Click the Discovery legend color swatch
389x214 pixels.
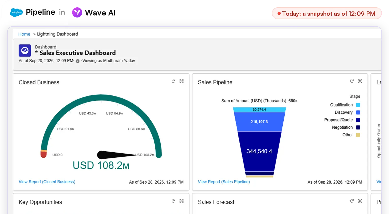(358, 112)
